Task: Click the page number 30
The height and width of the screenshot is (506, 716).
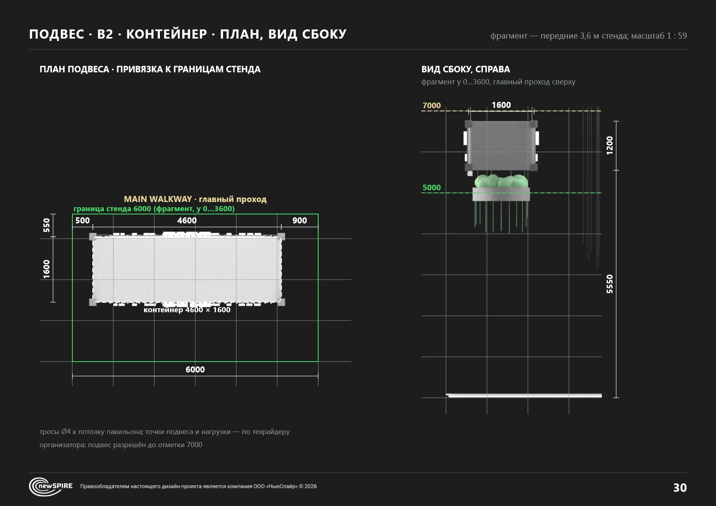Action: pyautogui.click(x=680, y=488)
